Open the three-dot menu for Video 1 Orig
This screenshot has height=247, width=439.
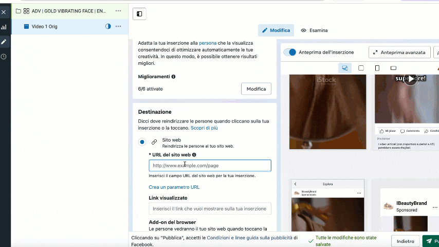pyautogui.click(x=118, y=26)
